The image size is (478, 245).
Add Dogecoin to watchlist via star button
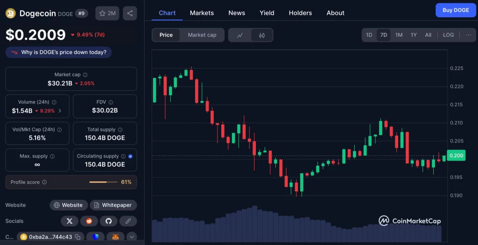coord(107,14)
